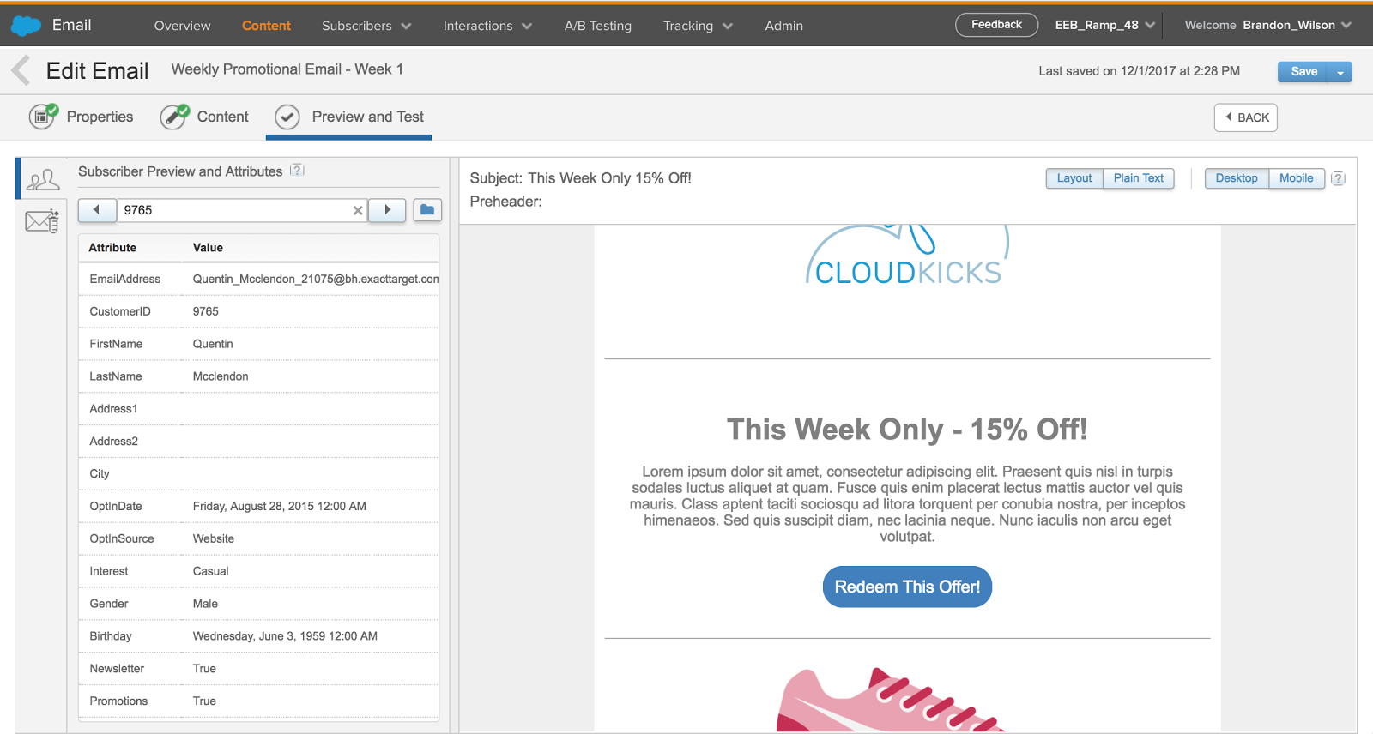Select the CustomerID value 9765

[206, 311]
